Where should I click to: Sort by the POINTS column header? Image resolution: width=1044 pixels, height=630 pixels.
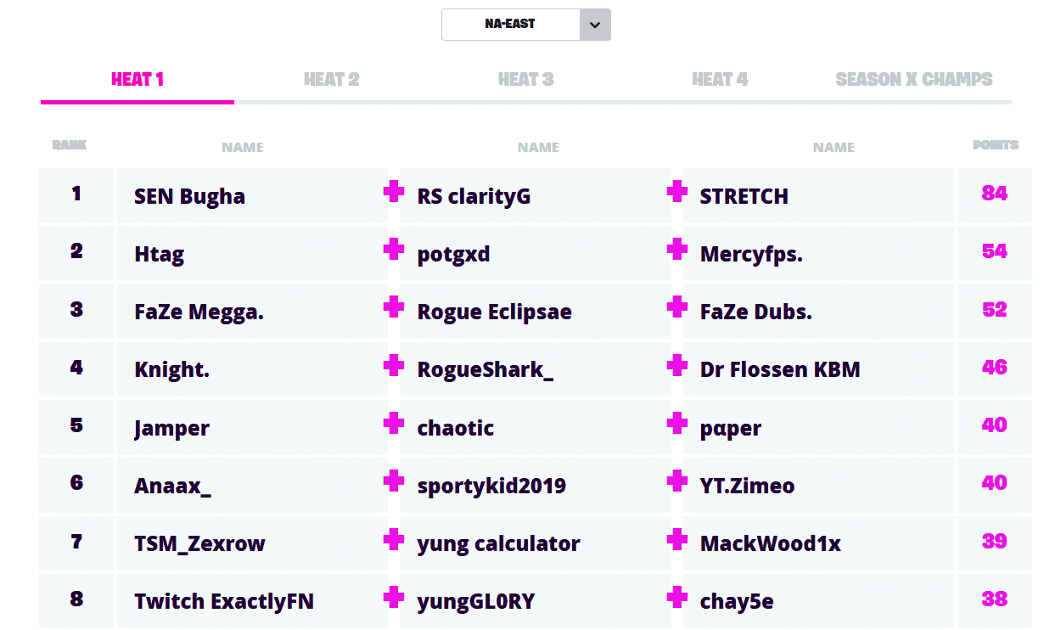[995, 145]
